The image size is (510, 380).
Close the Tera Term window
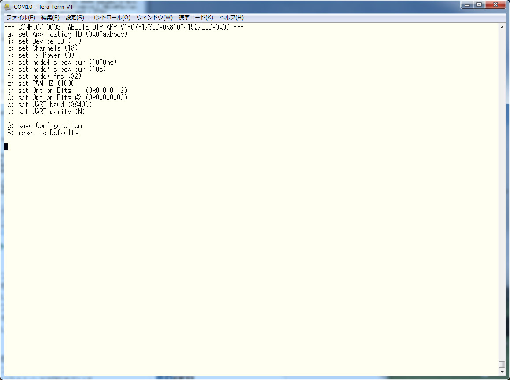point(495,4)
